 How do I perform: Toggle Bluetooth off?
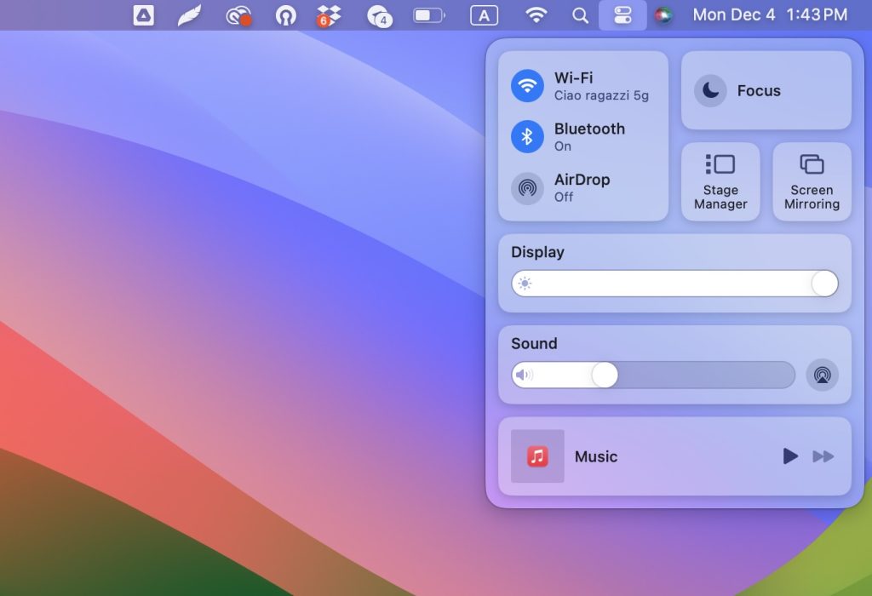click(528, 136)
